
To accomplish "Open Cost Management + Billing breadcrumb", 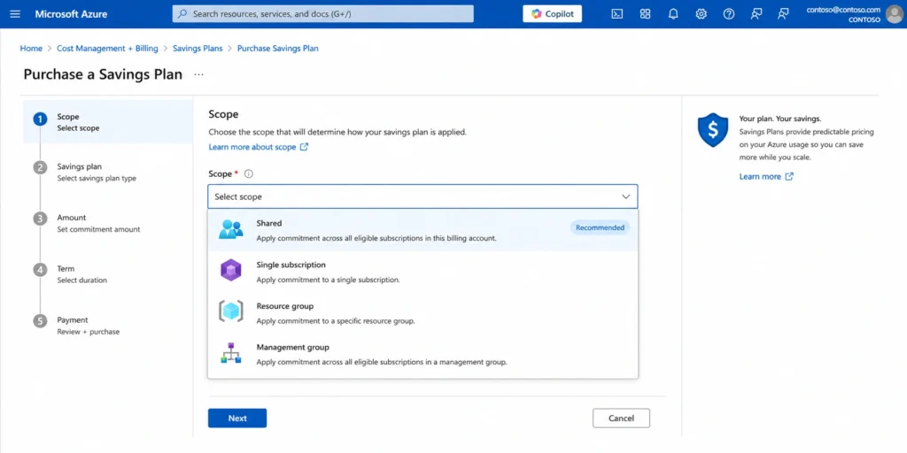I will (x=107, y=49).
